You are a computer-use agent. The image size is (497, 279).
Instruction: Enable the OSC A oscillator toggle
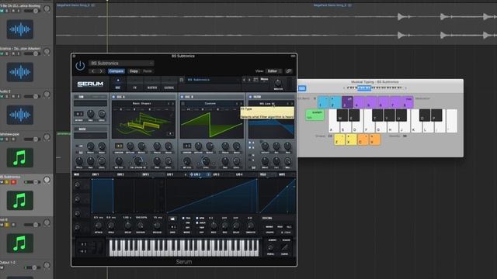click(x=114, y=97)
